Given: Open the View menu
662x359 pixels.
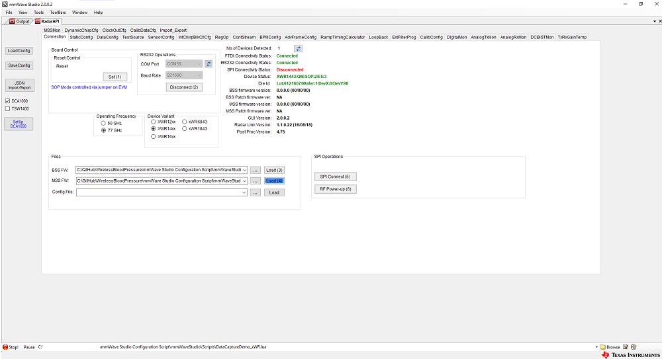Looking at the screenshot, I should (23, 13).
